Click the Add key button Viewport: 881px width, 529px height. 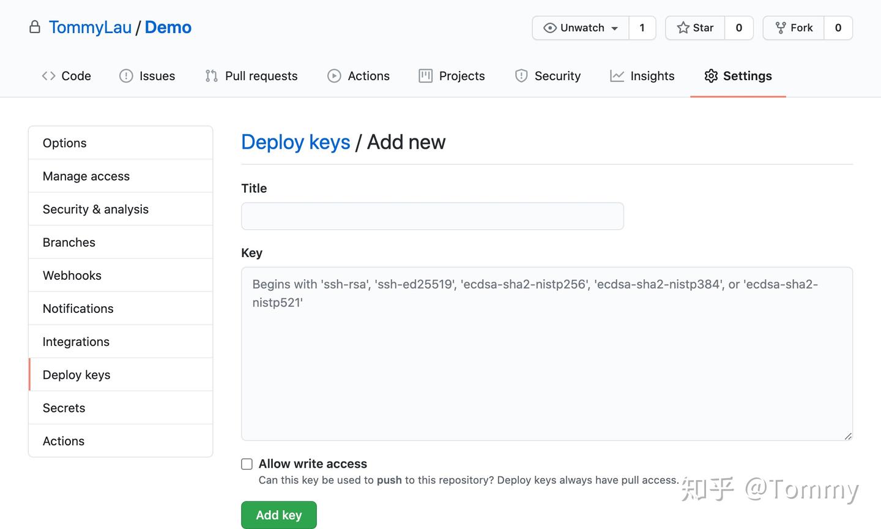(278, 515)
